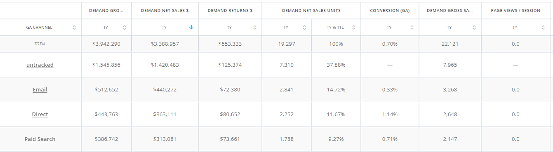The height and width of the screenshot is (152, 553).
Task: Sort Page Views / Session TY icon
Action: pyautogui.click(x=543, y=28)
